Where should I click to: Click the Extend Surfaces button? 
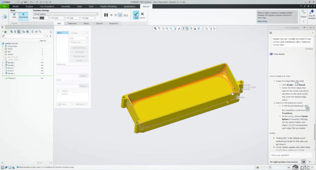point(79,48)
